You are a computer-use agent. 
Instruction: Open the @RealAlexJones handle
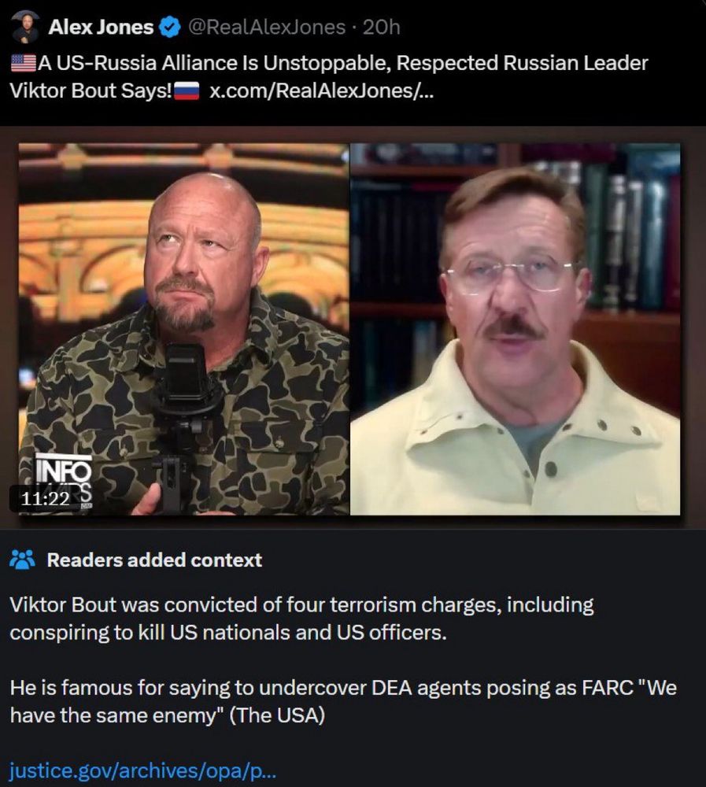coord(266,27)
